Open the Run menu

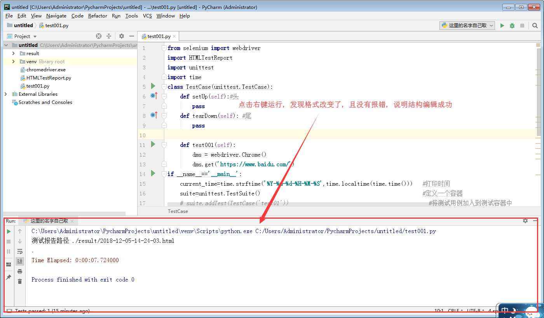(x=116, y=16)
